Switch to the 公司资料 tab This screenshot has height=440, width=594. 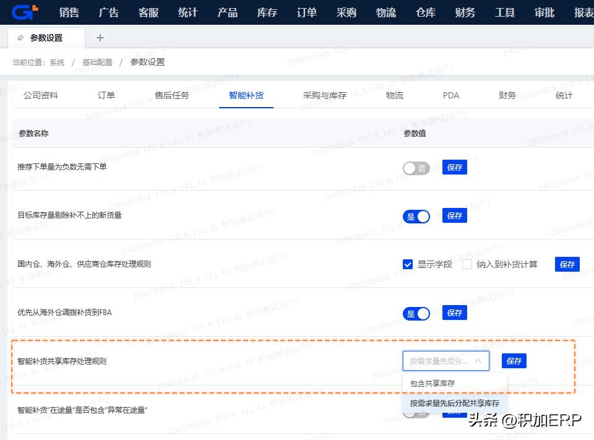point(41,95)
